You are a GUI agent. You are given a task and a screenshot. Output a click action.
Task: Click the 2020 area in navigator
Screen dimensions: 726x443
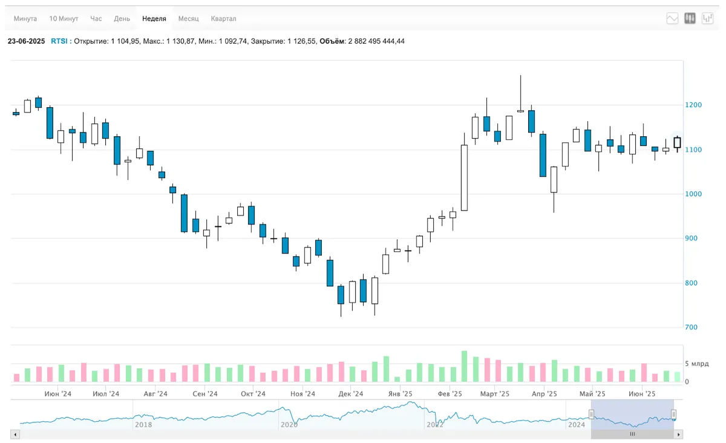[x=290, y=425]
